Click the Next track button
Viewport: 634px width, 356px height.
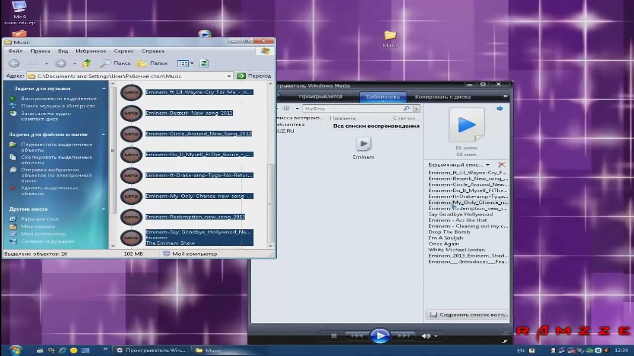pos(404,336)
